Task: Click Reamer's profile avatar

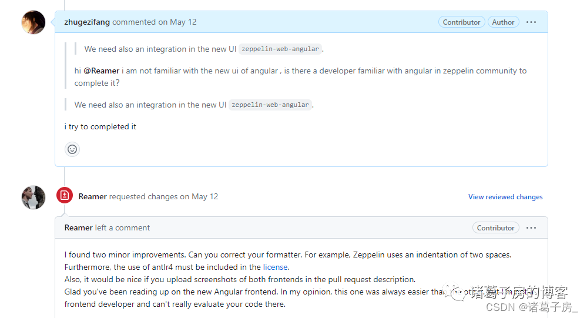Action: click(33, 198)
